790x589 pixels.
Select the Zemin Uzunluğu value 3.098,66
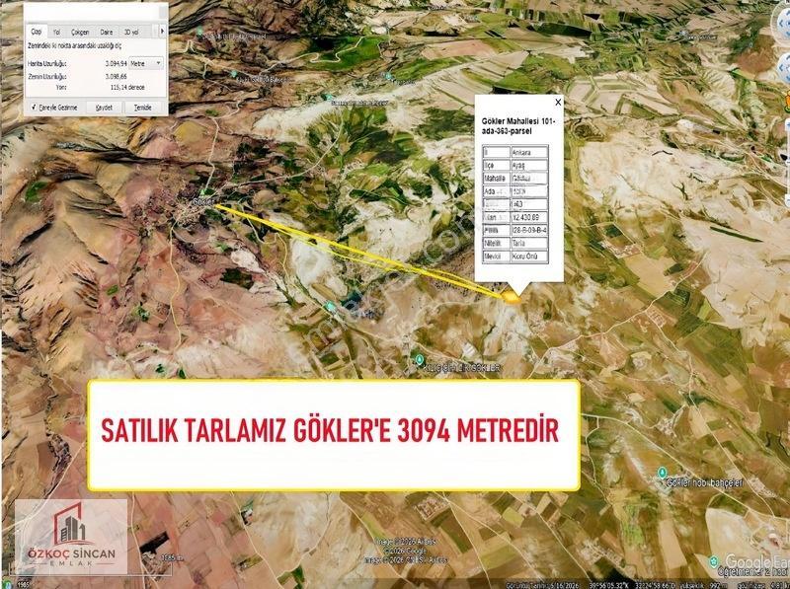[x=116, y=77]
